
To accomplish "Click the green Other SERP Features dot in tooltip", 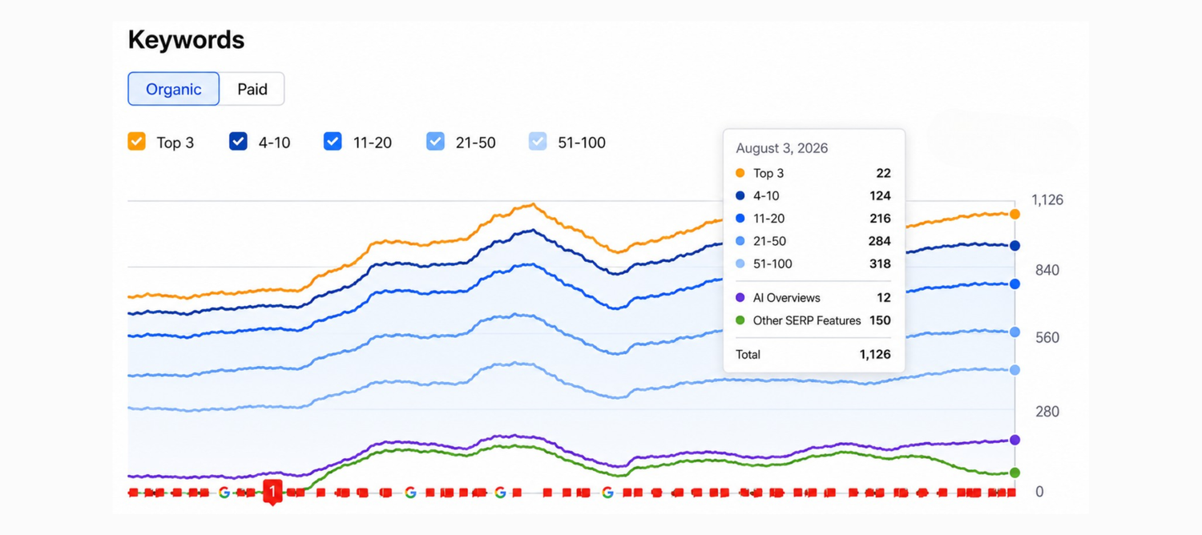I will 740,320.
